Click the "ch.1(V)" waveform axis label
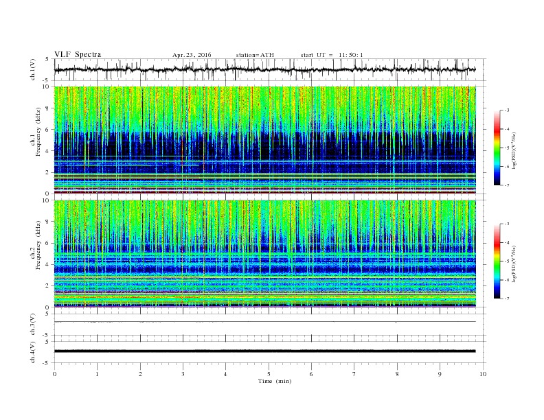The height and width of the screenshot is (420, 544). coord(33,69)
